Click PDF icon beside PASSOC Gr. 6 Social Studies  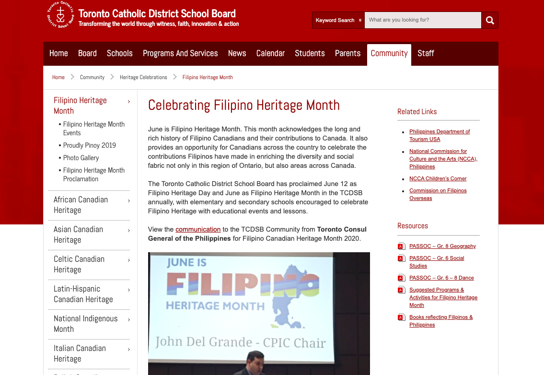pos(401,258)
